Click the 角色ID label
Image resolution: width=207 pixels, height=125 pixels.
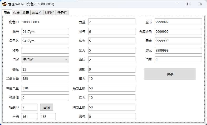pyautogui.click(x=14, y=22)
